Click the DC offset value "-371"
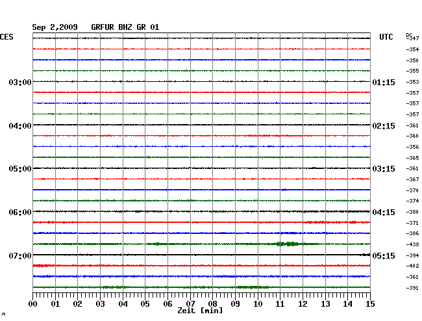This screenshot has height=321, width=422. click(x=412, y=223)
